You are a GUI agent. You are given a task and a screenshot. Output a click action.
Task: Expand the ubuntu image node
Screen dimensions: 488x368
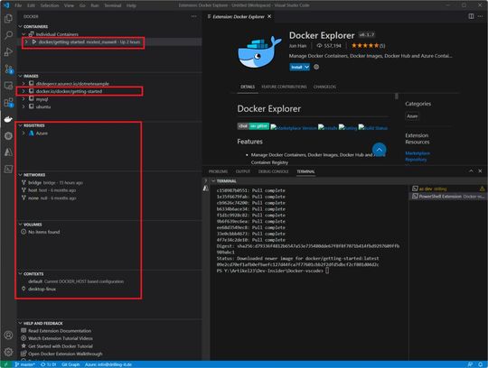tap(23, 106)
